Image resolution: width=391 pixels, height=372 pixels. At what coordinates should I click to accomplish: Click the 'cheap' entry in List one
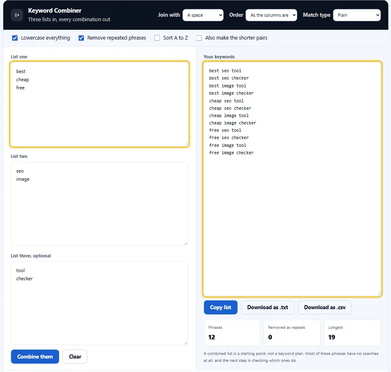[x=23, y=80]
